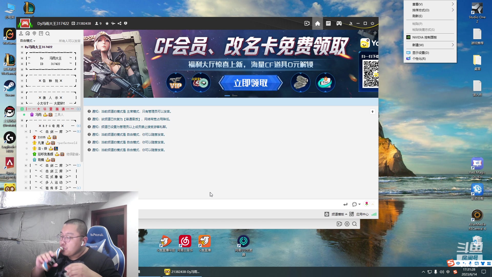Click the 立即领取 banner button
The image size is (492, 277).
coord(251,83)
